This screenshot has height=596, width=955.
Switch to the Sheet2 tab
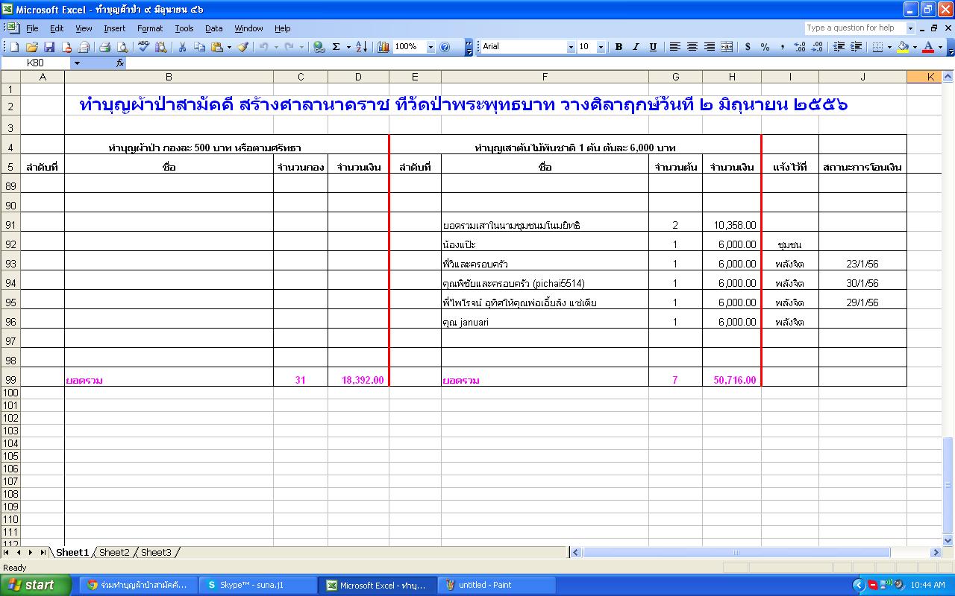[x=114, y=553]
